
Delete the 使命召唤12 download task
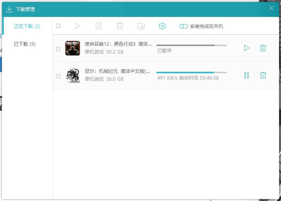(x=263, y=48)
